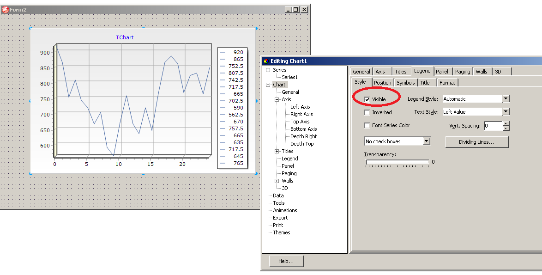The width and height of the screenshot is (542, 275).
Task: Select Bottom Axis in the tree
Action: click(303, 129)
